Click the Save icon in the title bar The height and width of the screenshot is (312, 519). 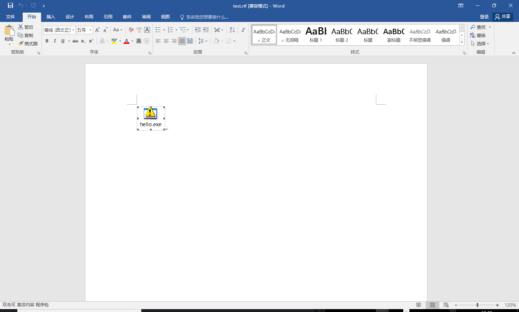pyautogui.click(x=10, y=5)
